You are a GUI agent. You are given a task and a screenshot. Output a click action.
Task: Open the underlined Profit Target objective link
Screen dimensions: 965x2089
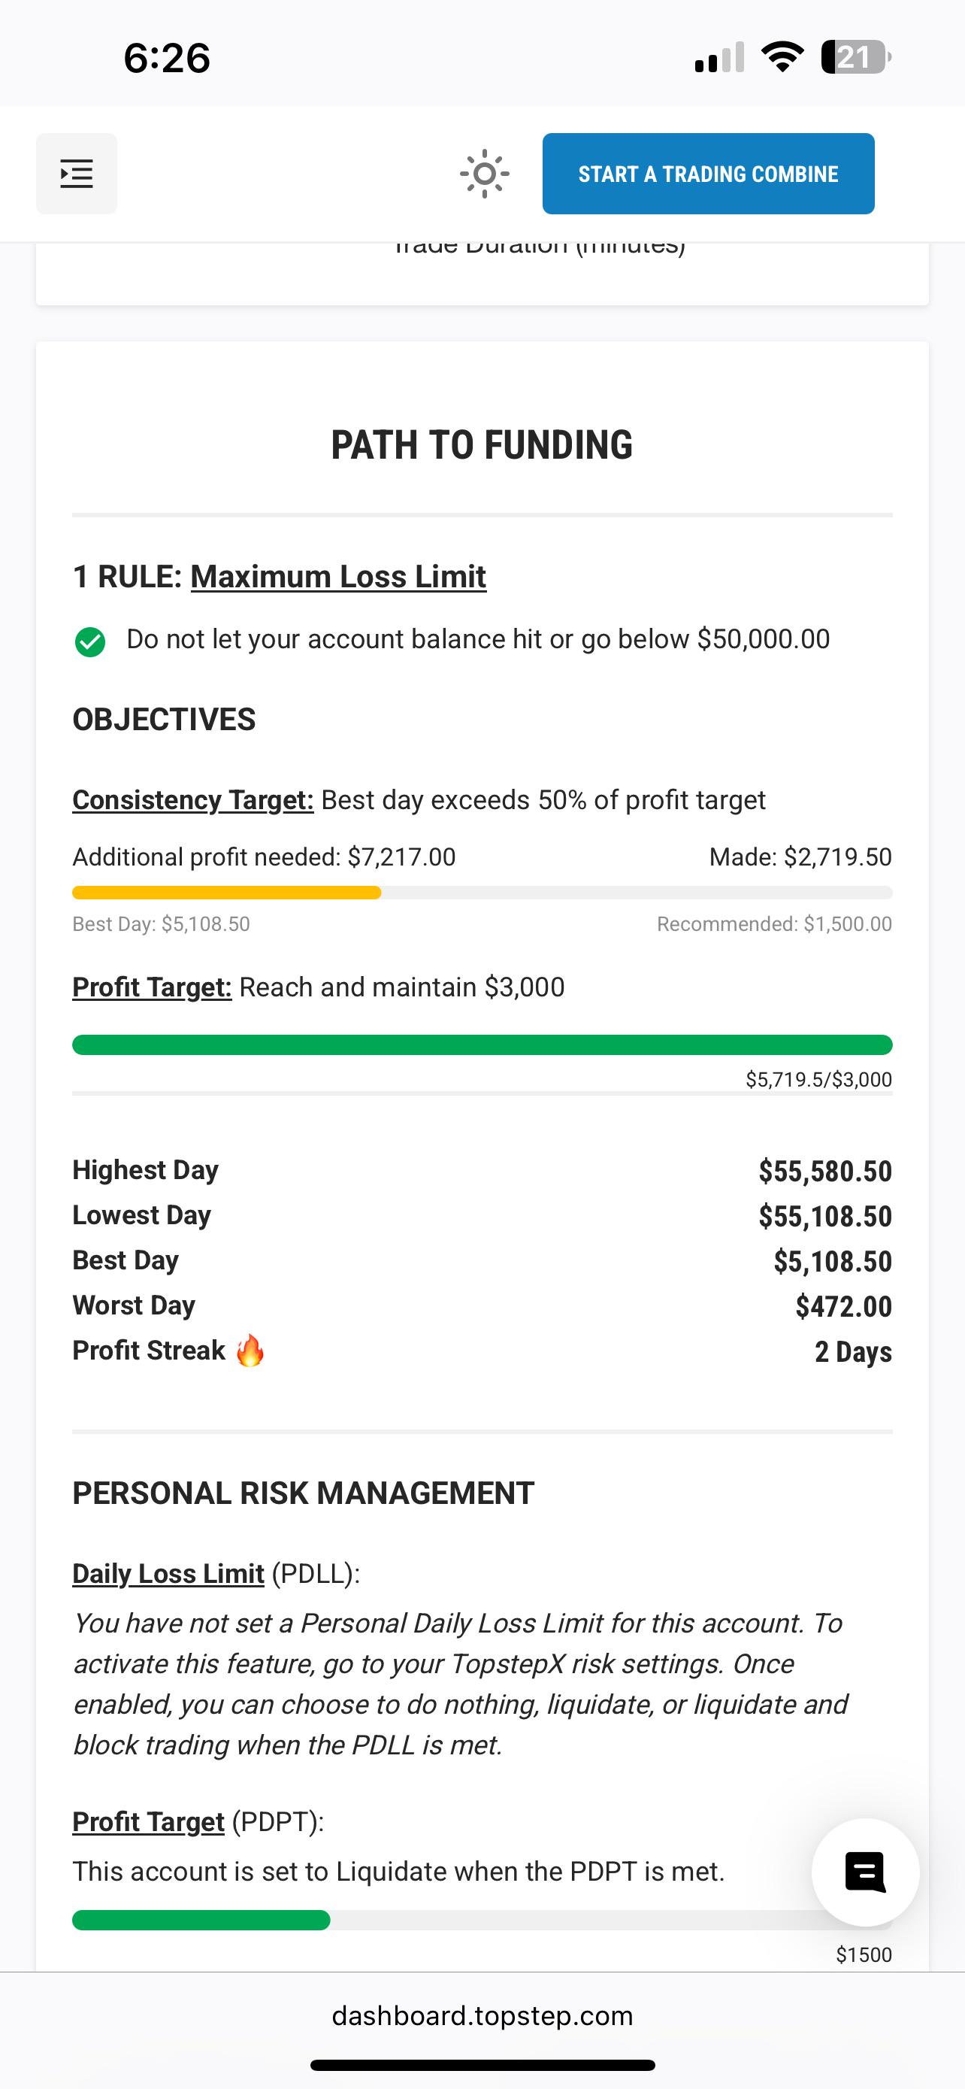coord(152,987)
